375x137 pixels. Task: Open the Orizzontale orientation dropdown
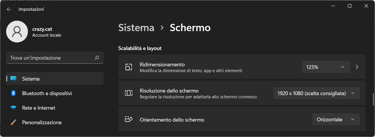(336, 119)
